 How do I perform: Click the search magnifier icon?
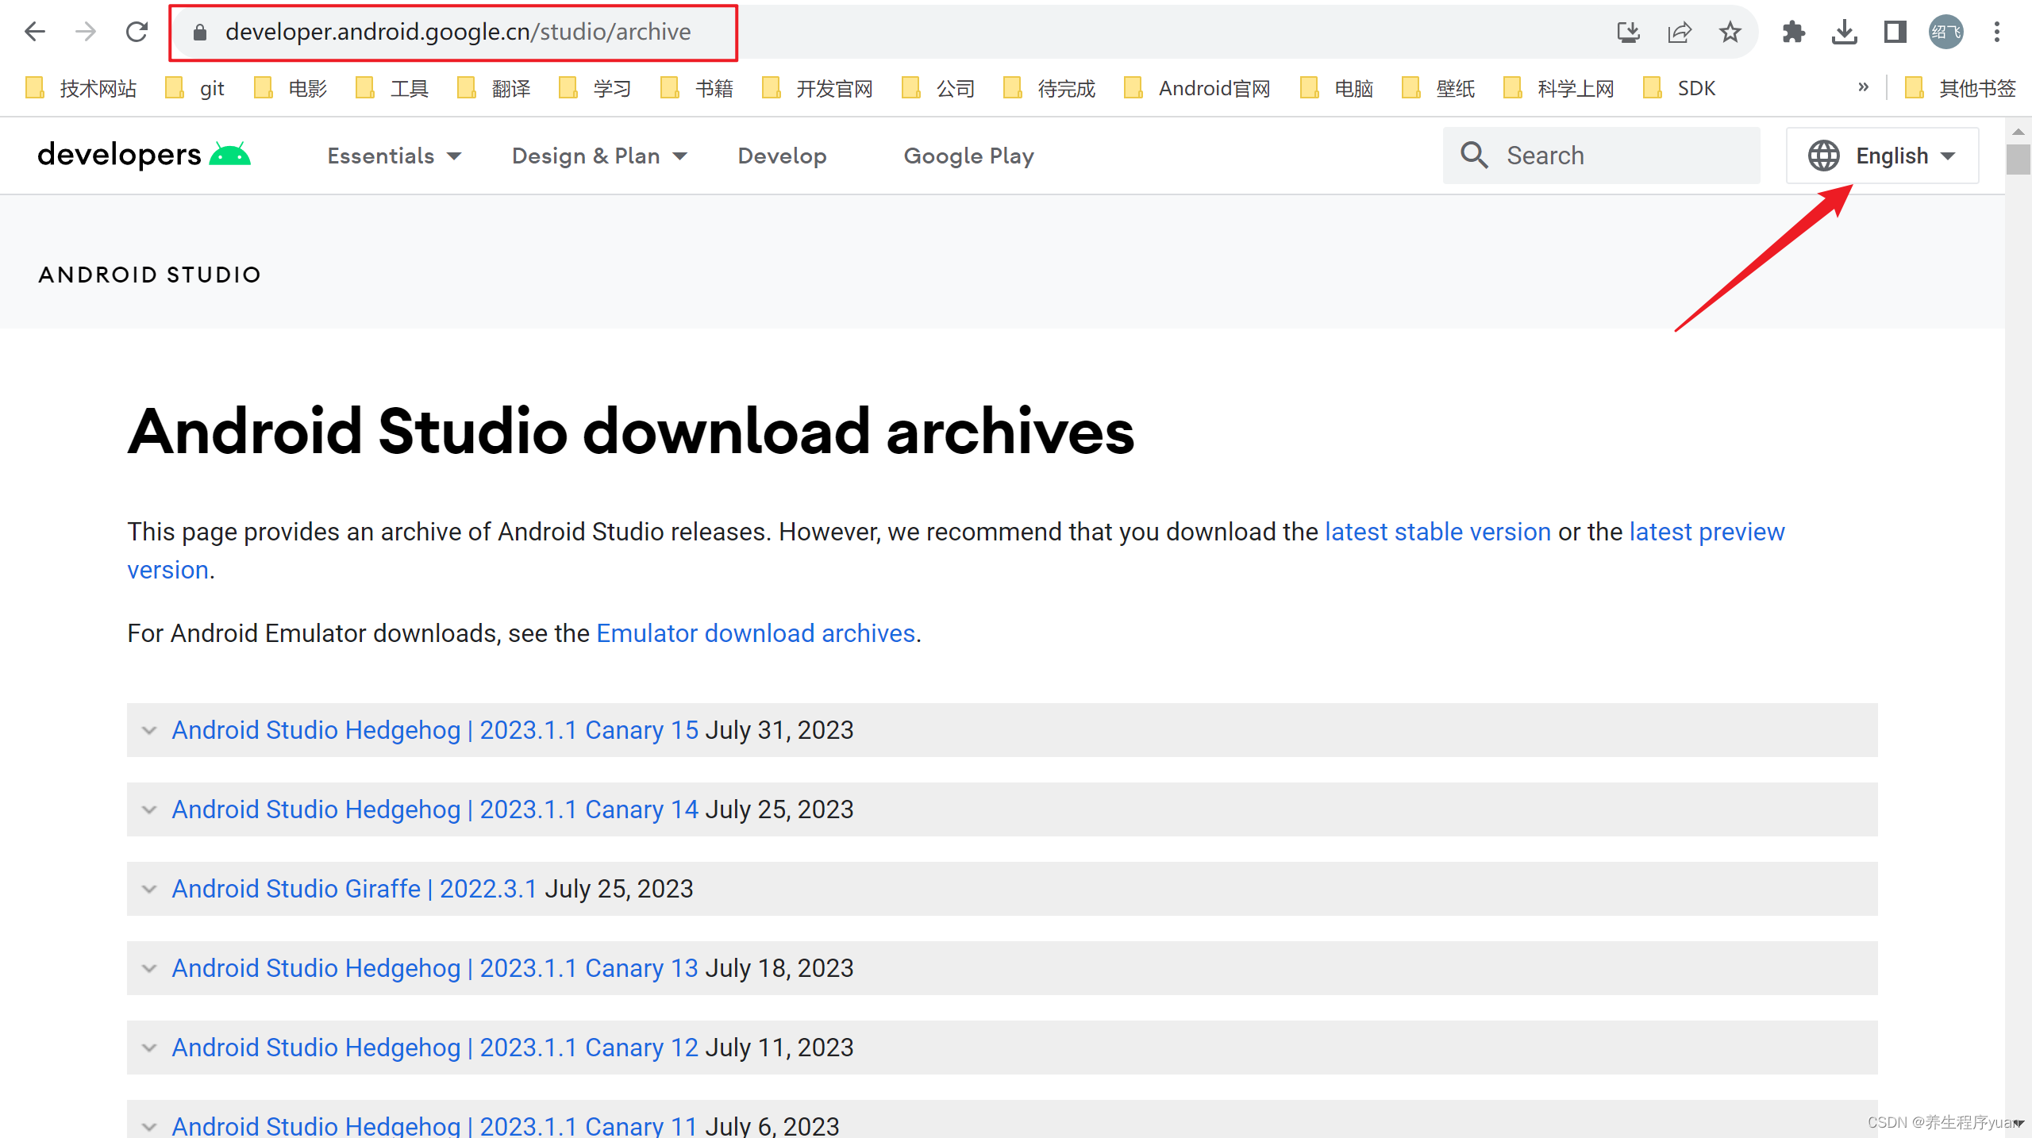[x=1475, y=156]
